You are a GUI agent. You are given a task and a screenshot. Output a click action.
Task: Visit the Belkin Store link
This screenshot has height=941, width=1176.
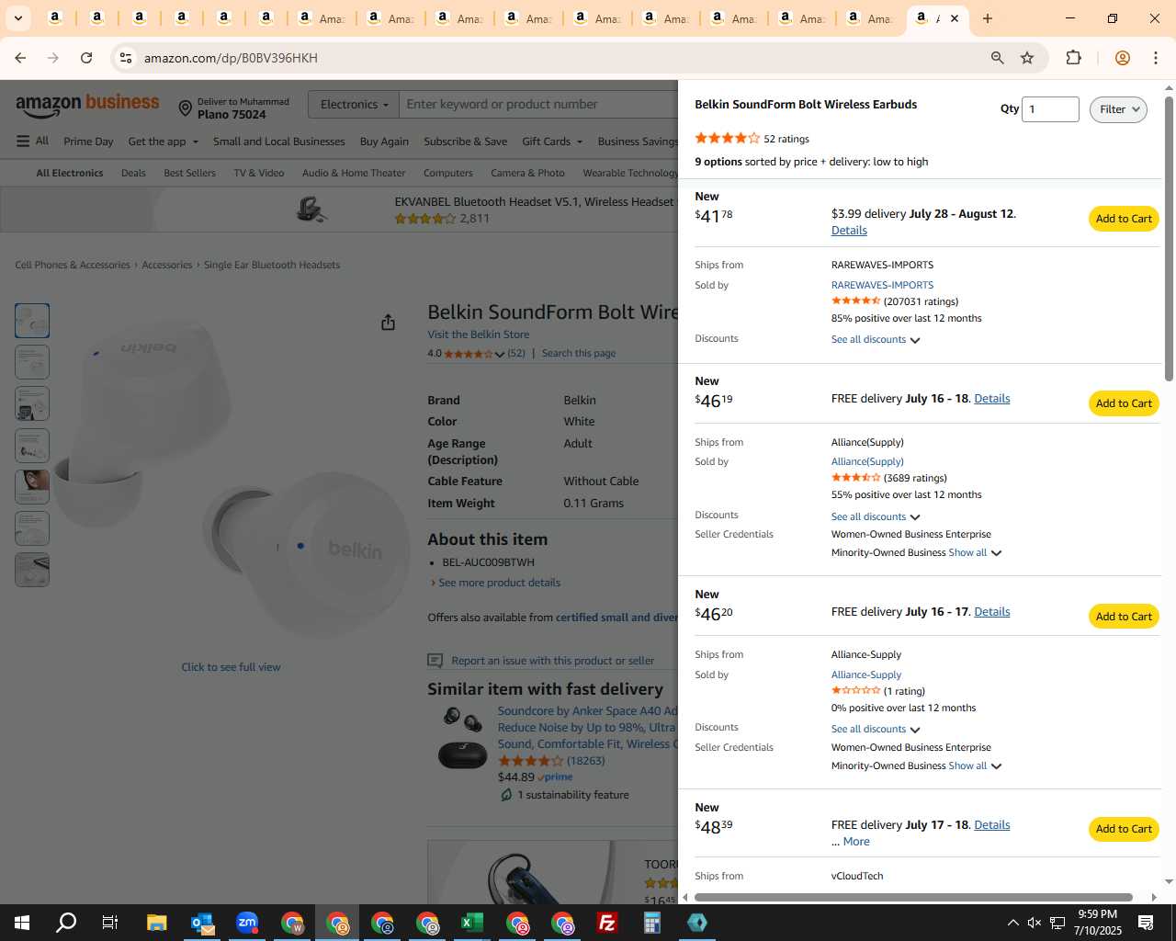click(478, 334)
